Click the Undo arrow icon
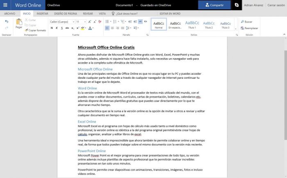Screen dimensions: 287x178 click(x=7, y=22)
